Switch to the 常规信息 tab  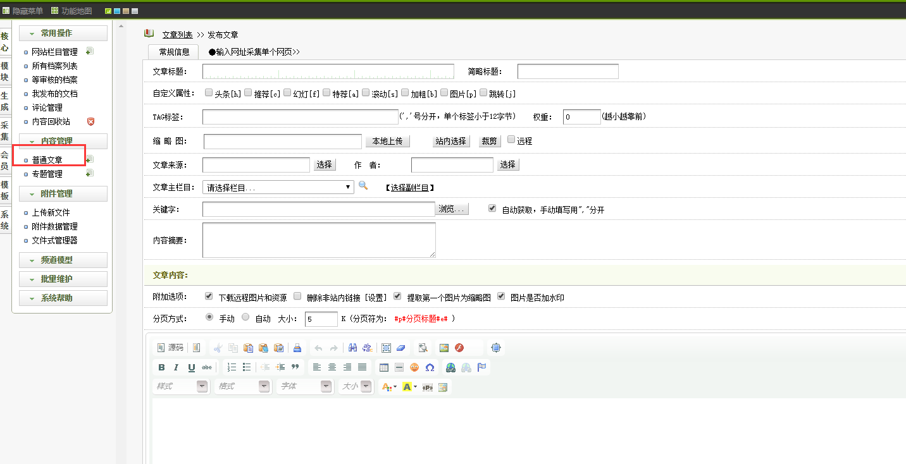(174, 52)
